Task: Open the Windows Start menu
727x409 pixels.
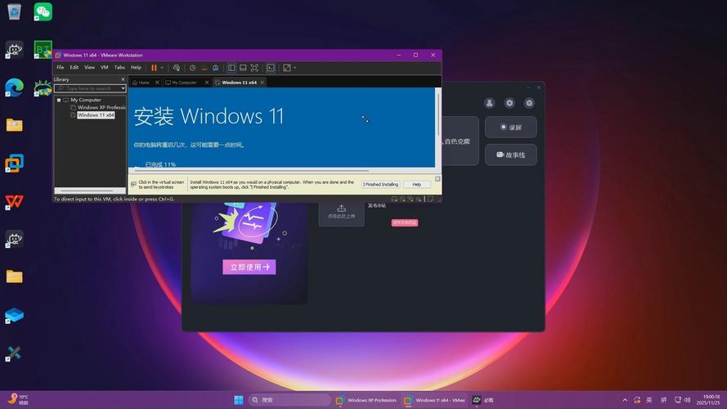Action: [x=239, y=400]
